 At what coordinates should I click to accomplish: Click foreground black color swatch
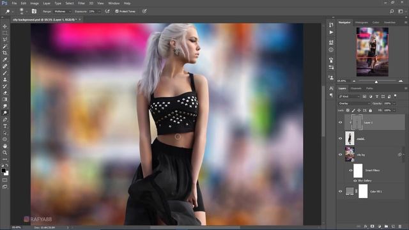click(x=3, y=171)
